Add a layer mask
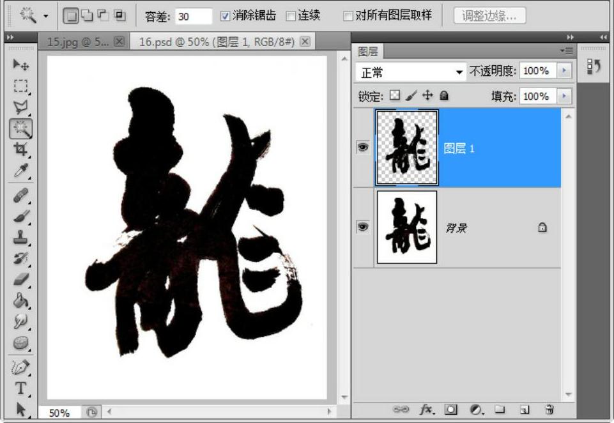 point(451,410)
